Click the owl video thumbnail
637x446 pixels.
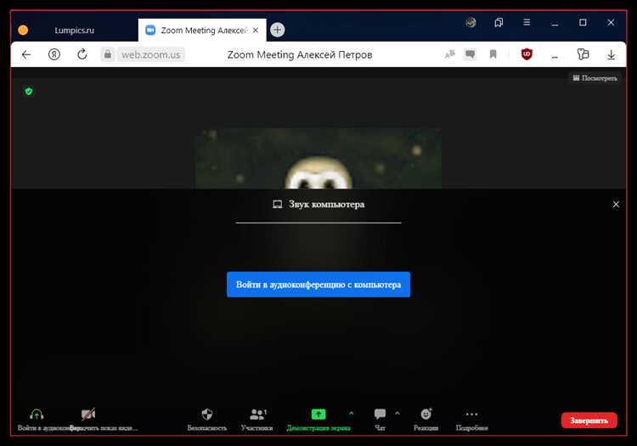tap(318, 158)
